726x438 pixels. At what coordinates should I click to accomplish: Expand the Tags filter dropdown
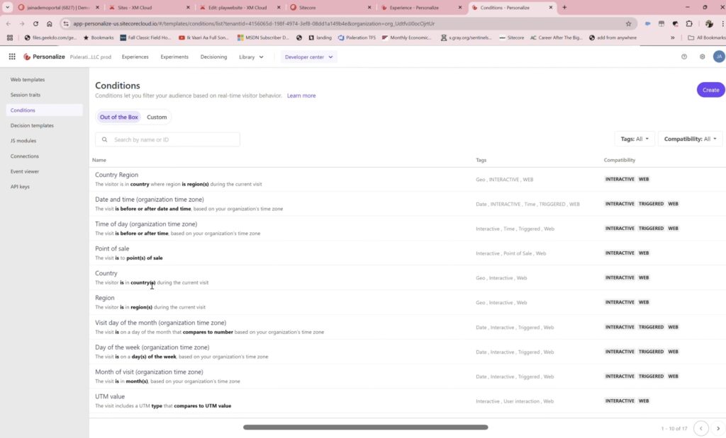tap(635, 139)
